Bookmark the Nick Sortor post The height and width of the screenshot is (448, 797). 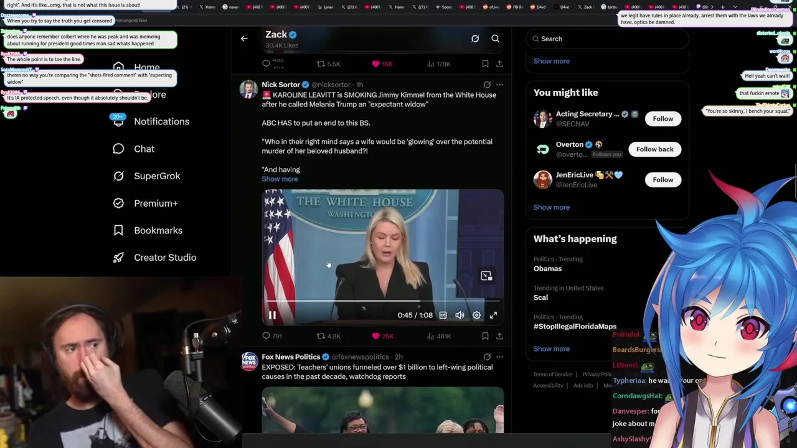coord(485,336)
